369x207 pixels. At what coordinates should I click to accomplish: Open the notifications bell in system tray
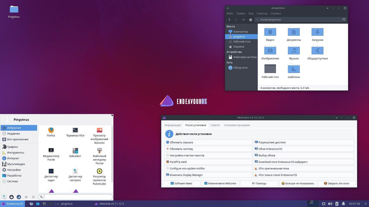point(344,204)
